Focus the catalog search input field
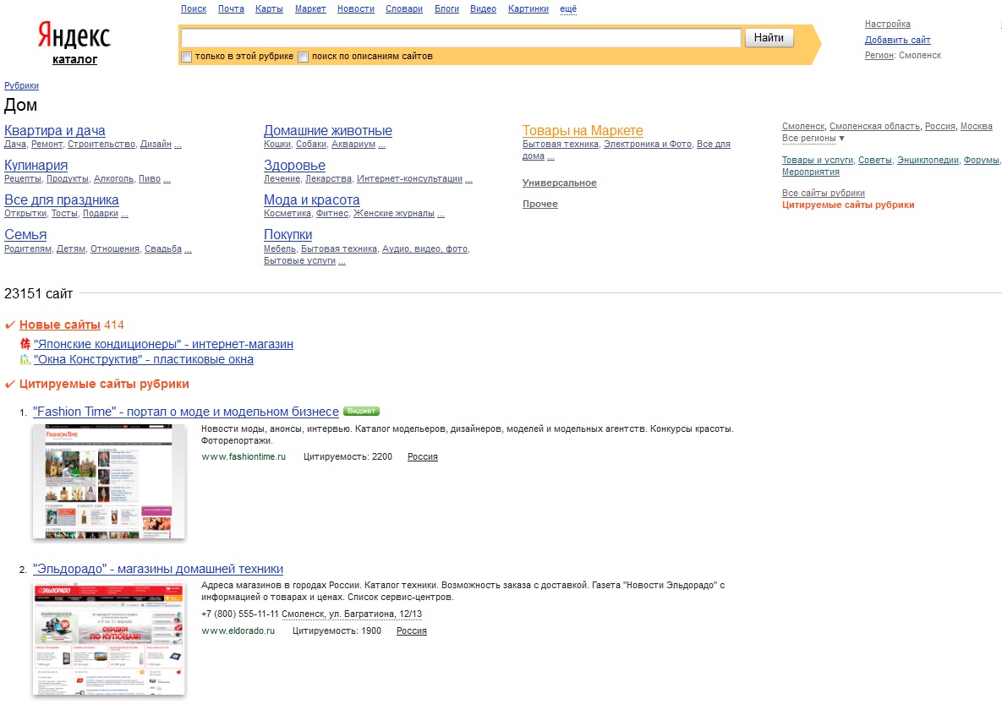 [461, 38]
